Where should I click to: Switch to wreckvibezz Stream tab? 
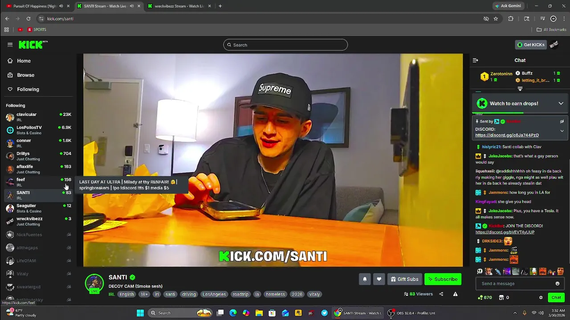(179, 6)
